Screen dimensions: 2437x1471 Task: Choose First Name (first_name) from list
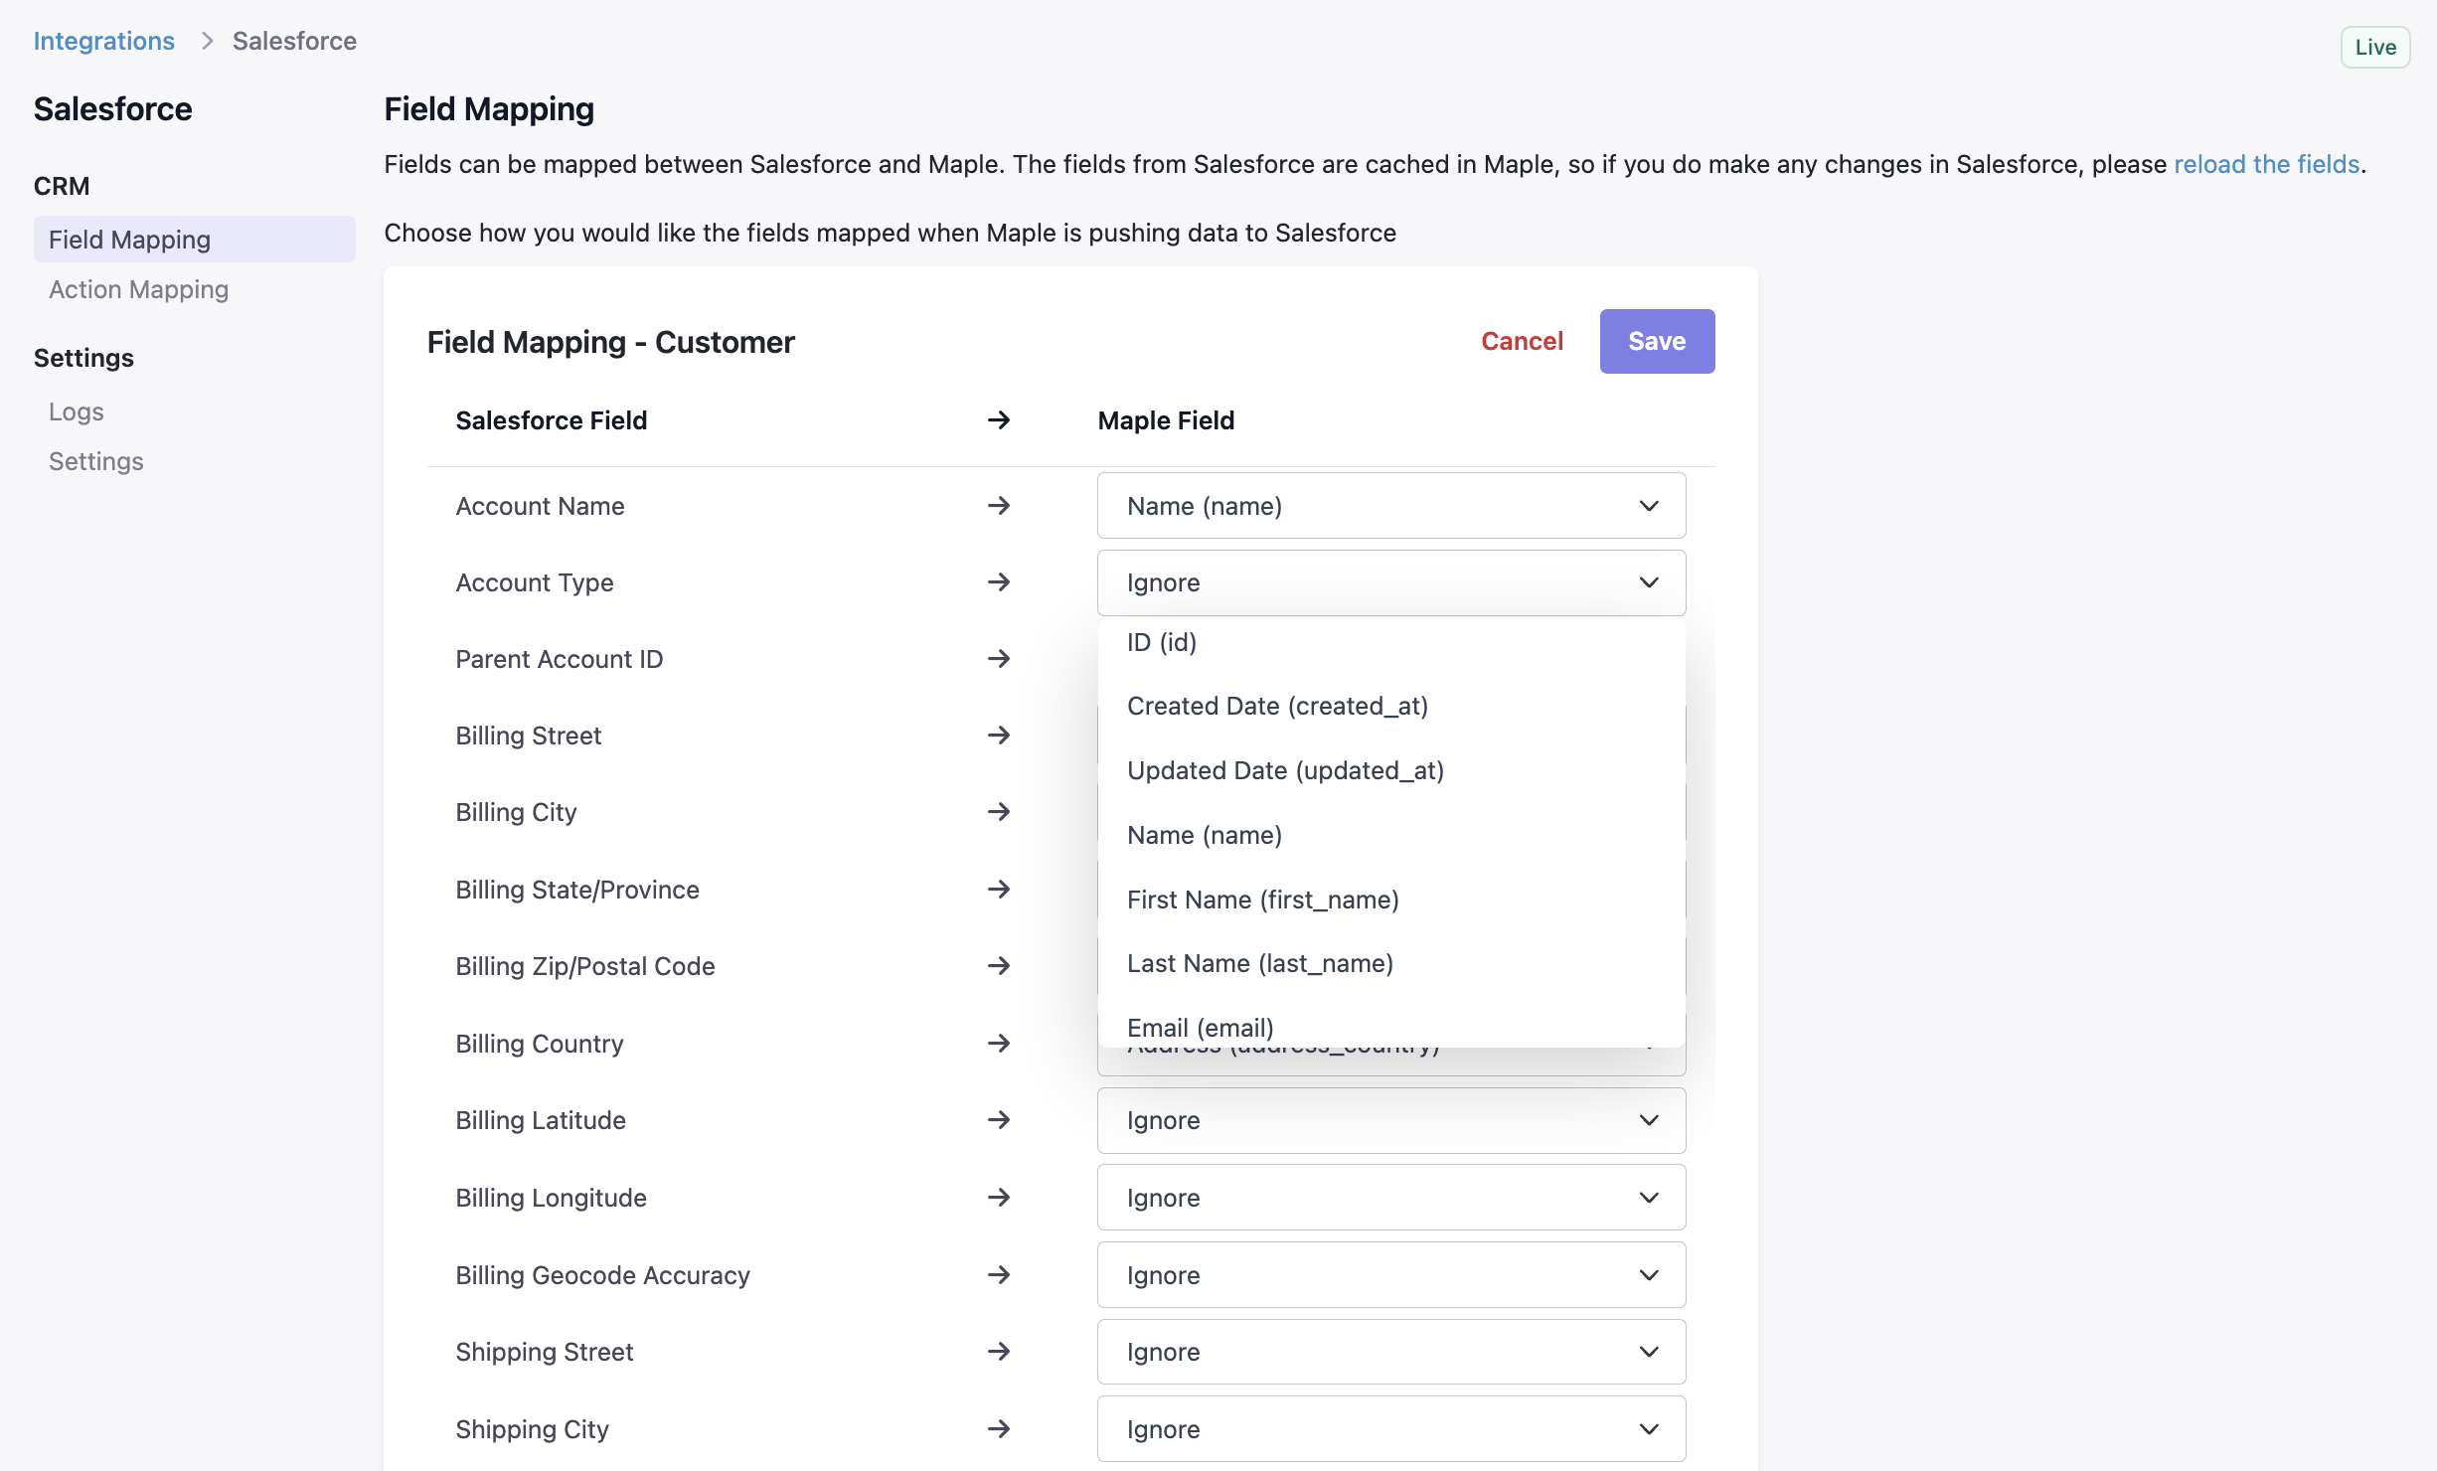[1262, 899]
